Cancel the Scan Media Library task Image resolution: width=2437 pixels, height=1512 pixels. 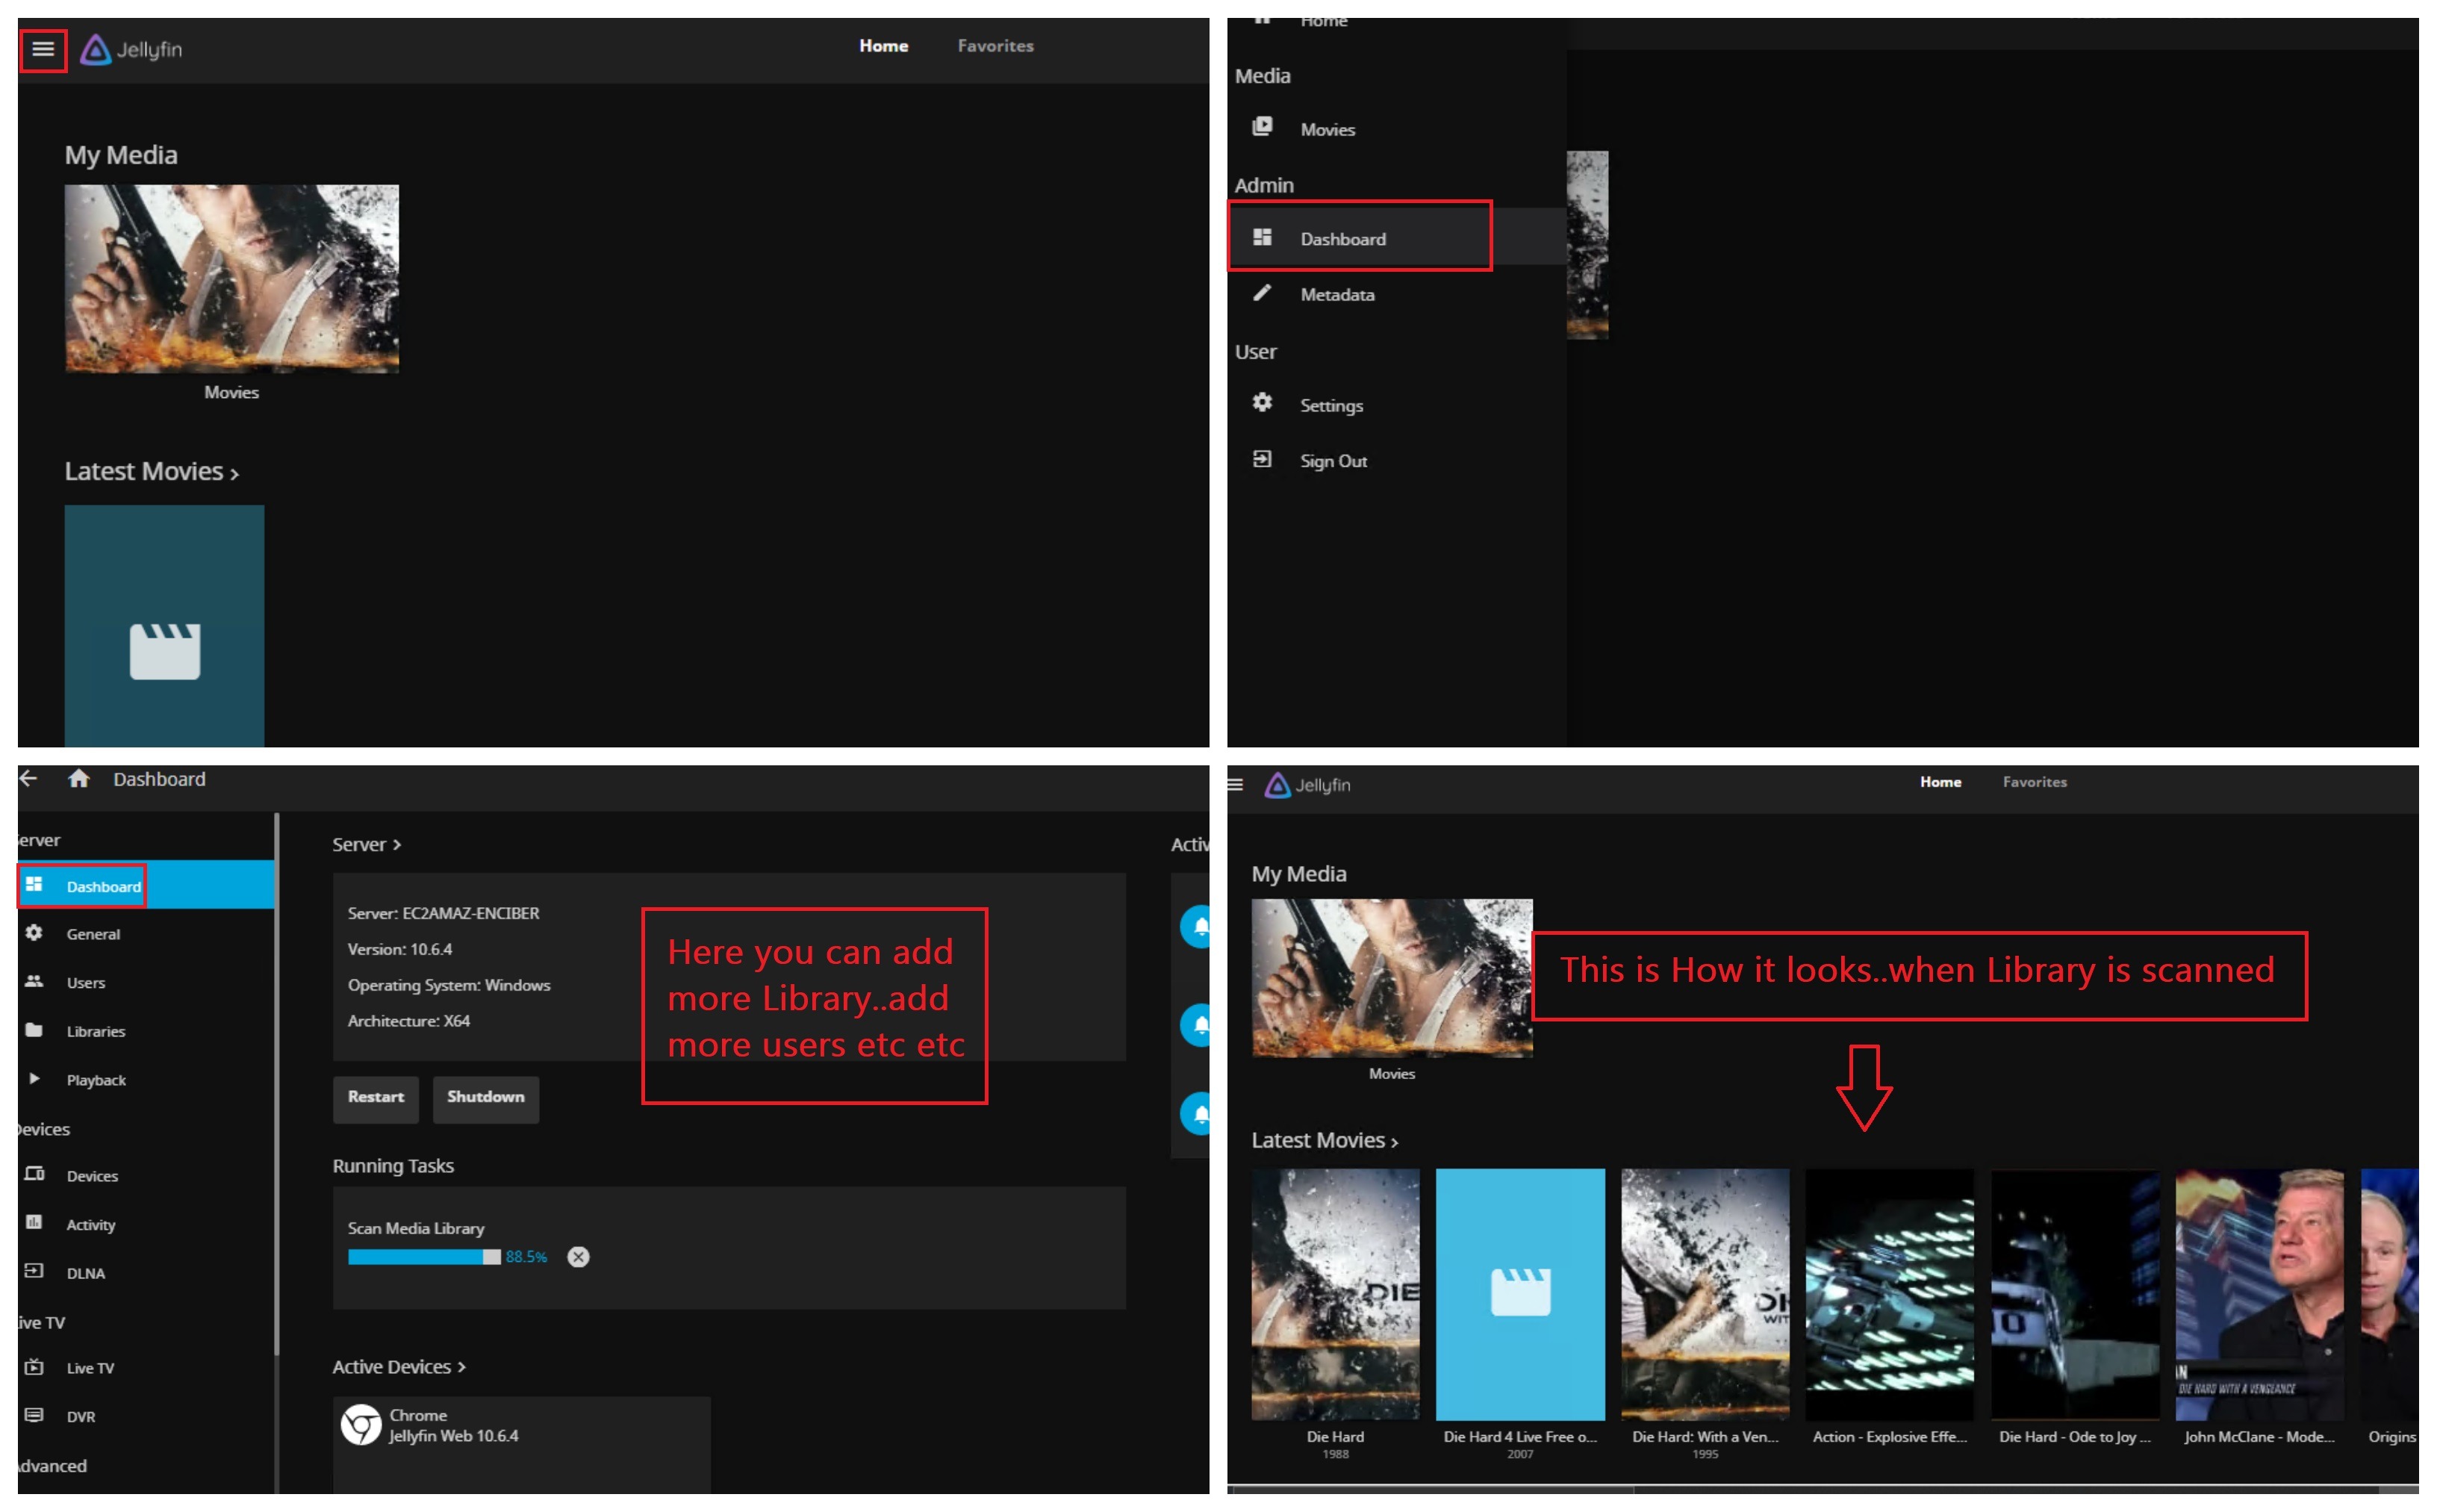click(x=578, y=1257)
